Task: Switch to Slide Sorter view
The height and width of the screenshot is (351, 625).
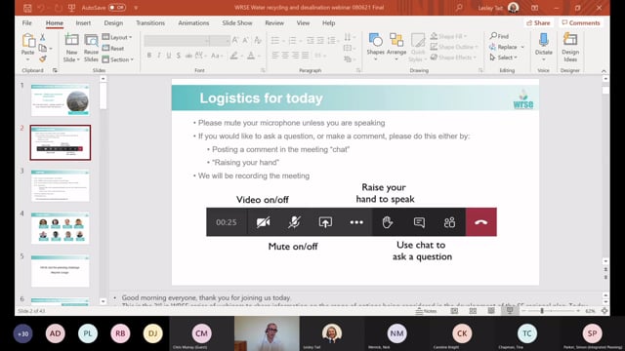Action: pyautogui.click(x=473, y=311)
